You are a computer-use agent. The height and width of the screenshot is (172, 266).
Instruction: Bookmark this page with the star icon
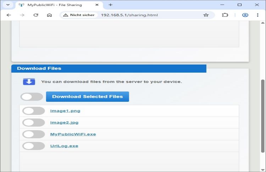(206, 15)
